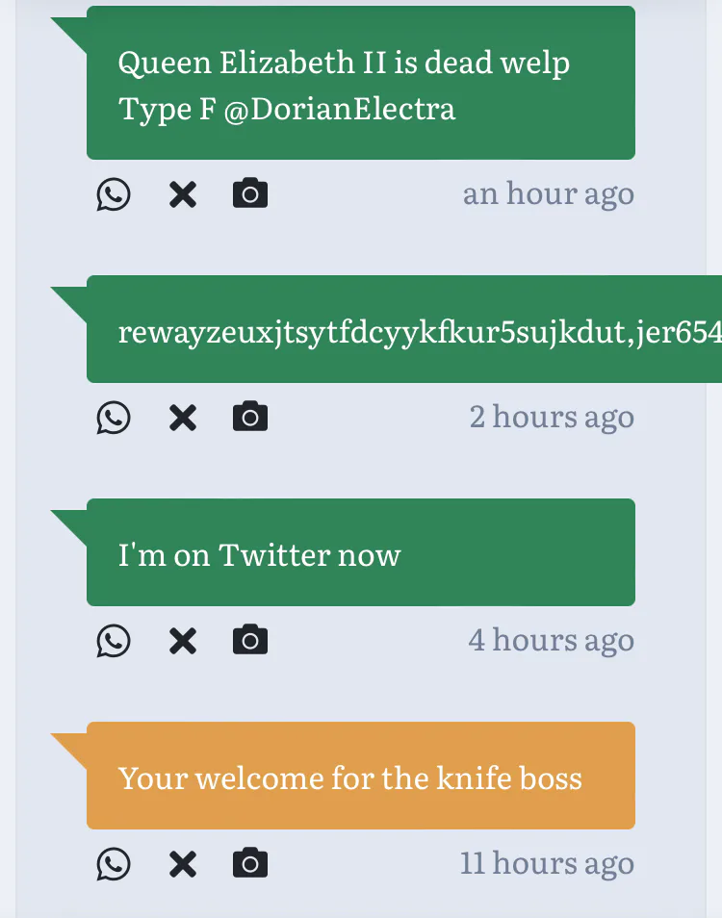The width and height of the screenshot is (722, 918).
Task: Click the "11 hours ago" timestamp
Action: point(547,864)
